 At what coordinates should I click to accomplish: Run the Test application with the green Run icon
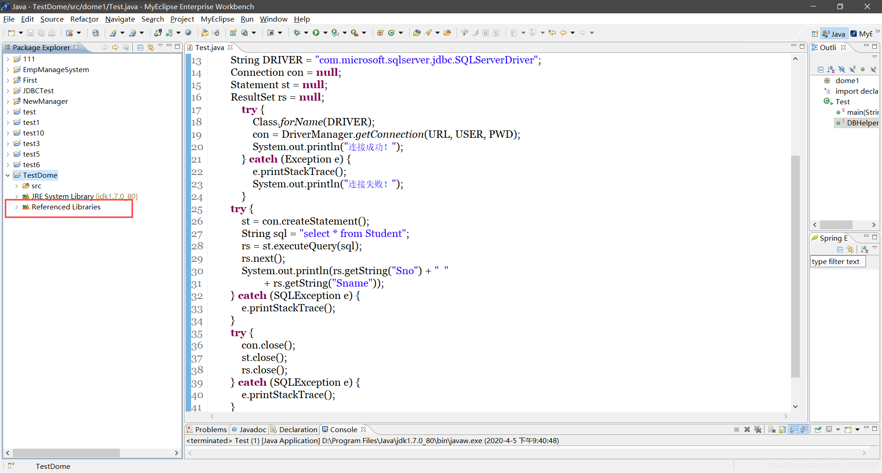pyautogui.click(x=317, y=32)
